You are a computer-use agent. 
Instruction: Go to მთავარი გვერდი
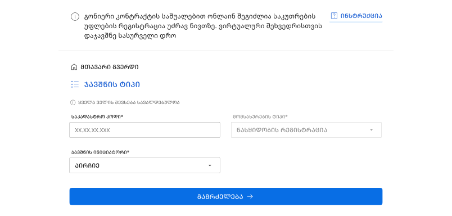[109, 67]
